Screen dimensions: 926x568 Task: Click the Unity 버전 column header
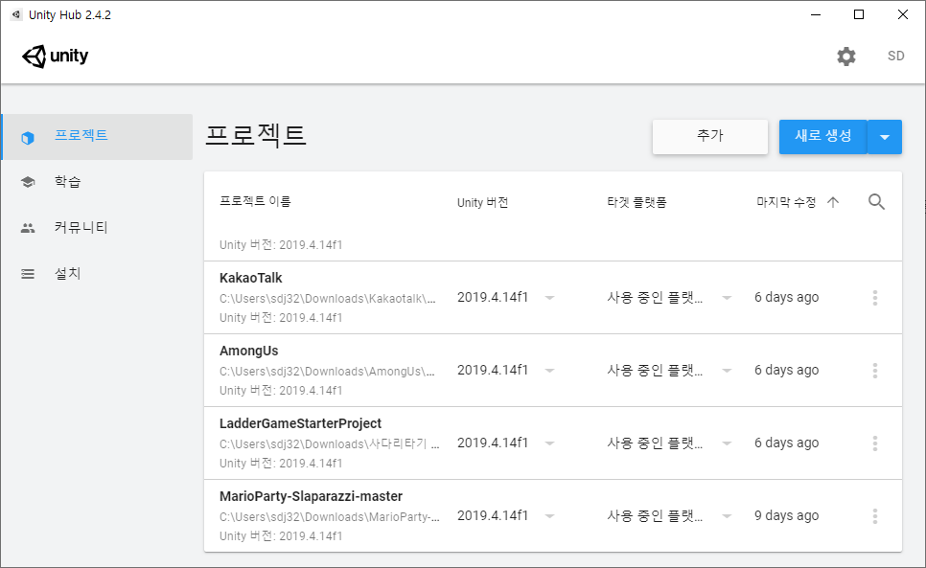click(482, 202)
